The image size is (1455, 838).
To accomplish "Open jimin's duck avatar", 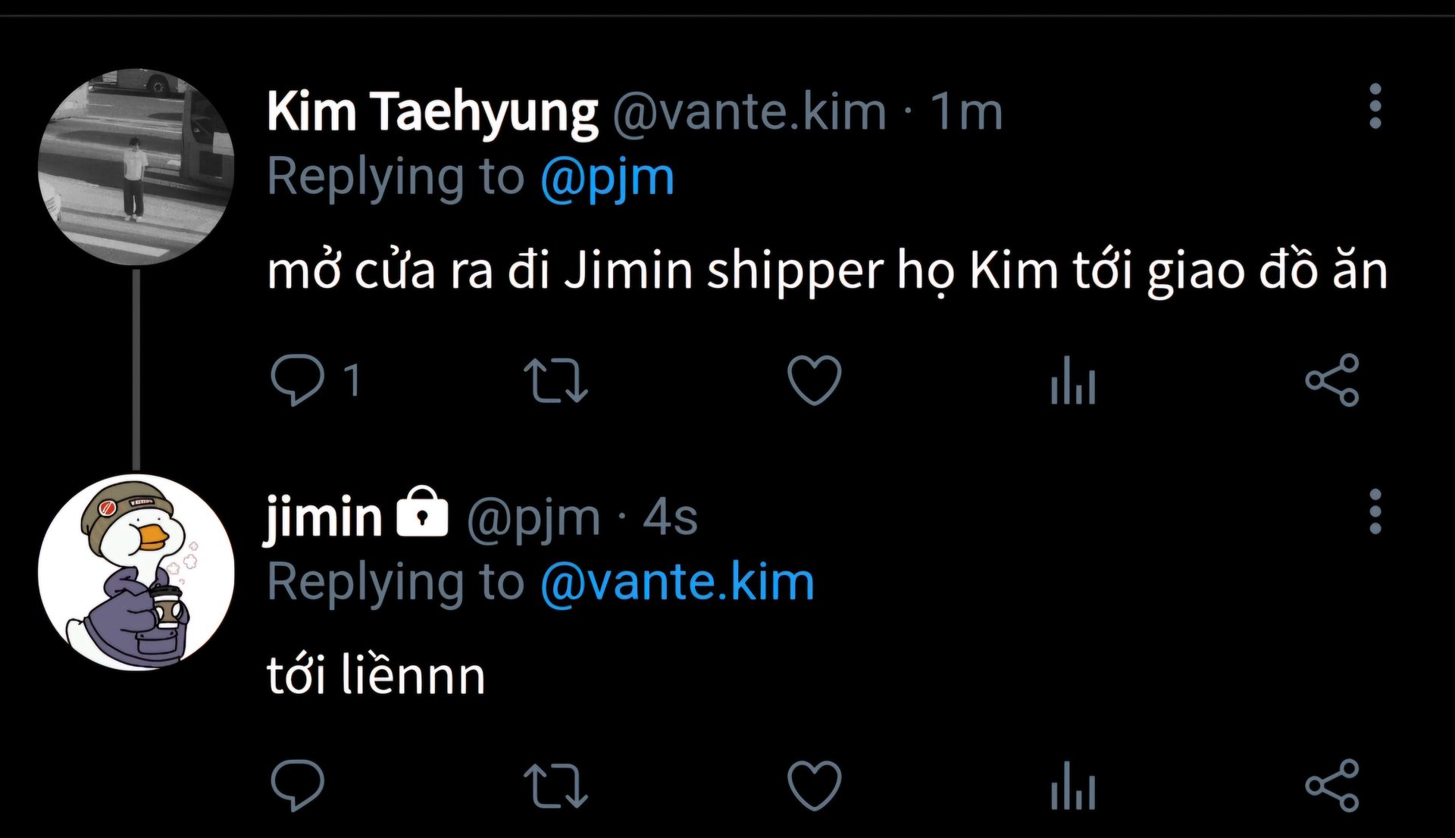I will tap(136, 572).
